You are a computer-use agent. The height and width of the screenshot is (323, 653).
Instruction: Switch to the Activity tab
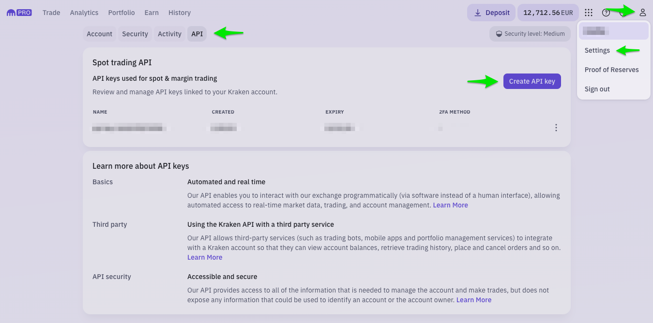pyautogui.click(x=169, y=34)
